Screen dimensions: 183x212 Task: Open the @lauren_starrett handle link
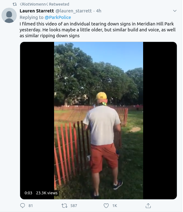point(74,11)
